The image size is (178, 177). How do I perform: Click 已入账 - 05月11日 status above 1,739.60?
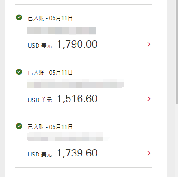pyautogui.click(x=50, y=127)
